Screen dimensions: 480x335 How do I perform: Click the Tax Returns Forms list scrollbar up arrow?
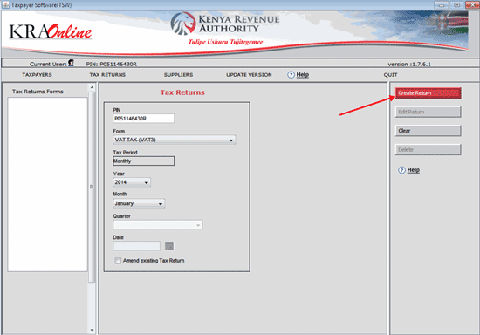[92, 87]
